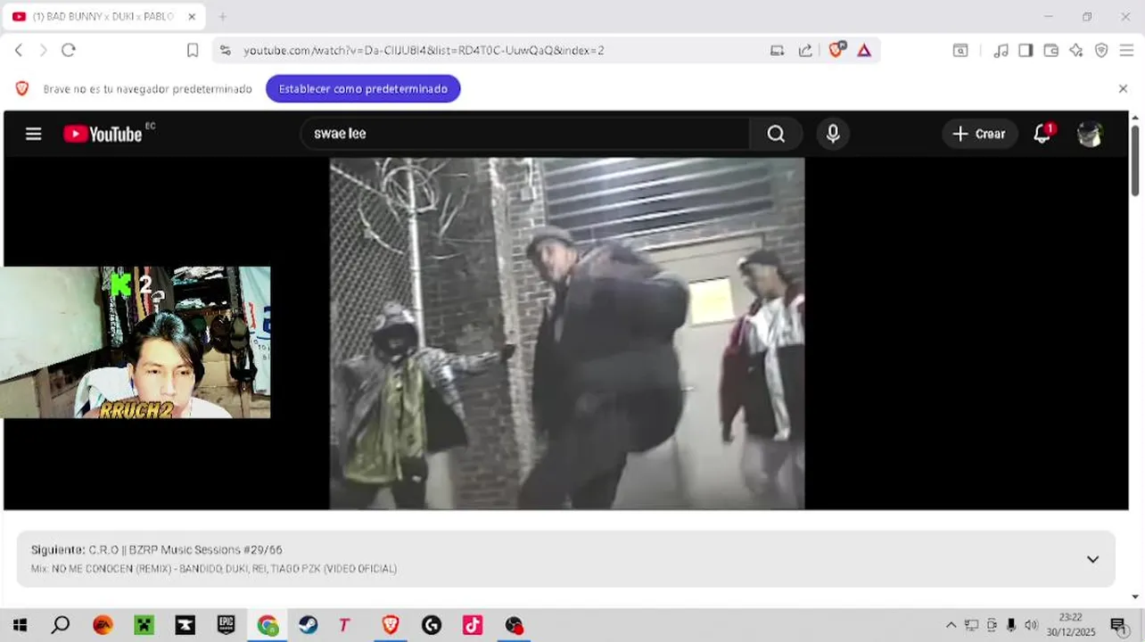Open Steam from the taskbar
Screen dimensions: 1145x642
tap(309, 625)
